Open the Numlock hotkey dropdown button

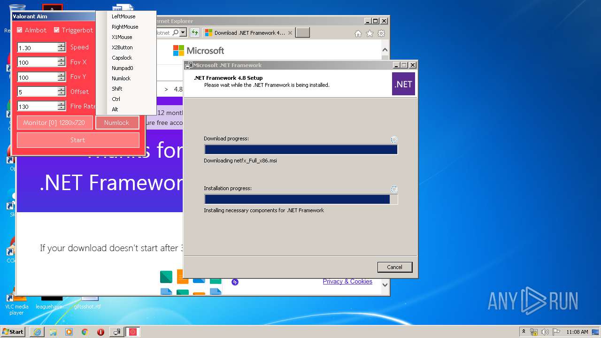pyautogui.click(x=117, y=123)
